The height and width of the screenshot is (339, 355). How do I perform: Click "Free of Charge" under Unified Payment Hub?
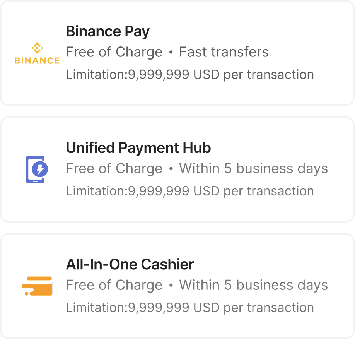(x=114, y=169)
